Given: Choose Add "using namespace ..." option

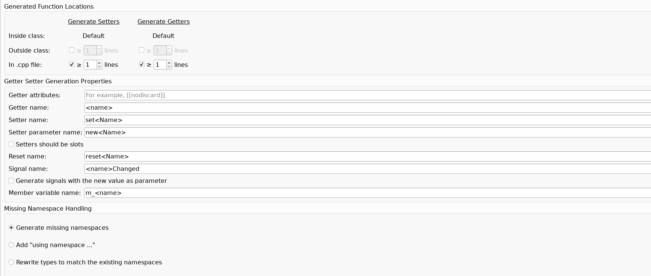Looking at the screenshot, I should coord(11,245).
